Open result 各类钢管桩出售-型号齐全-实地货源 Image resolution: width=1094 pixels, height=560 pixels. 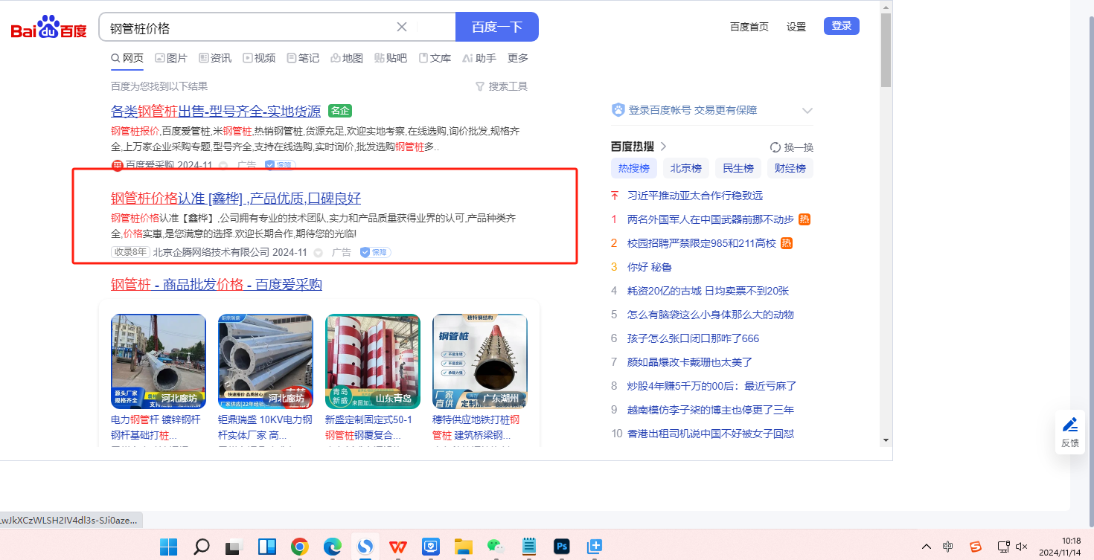pos(216,112)
